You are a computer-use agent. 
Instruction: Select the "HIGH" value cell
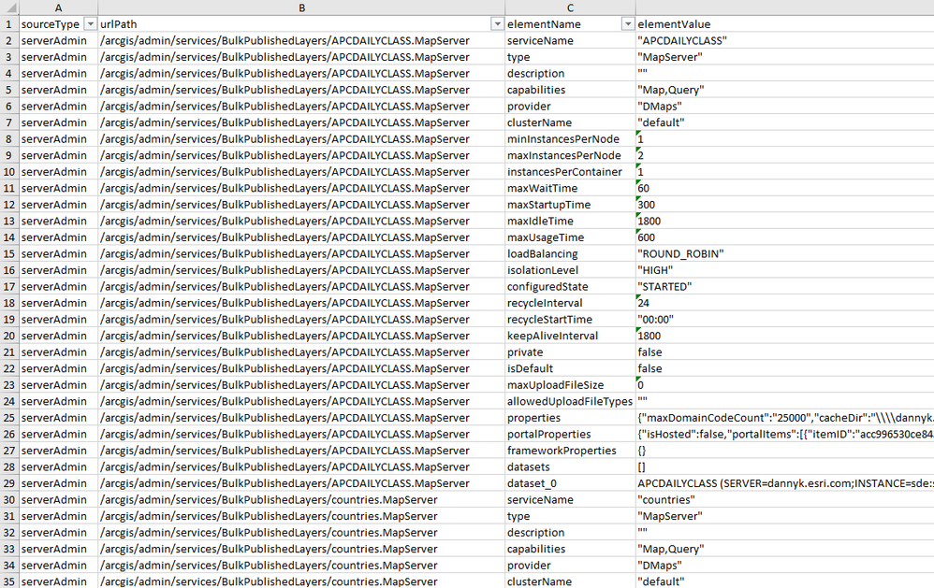coord(784,270)
